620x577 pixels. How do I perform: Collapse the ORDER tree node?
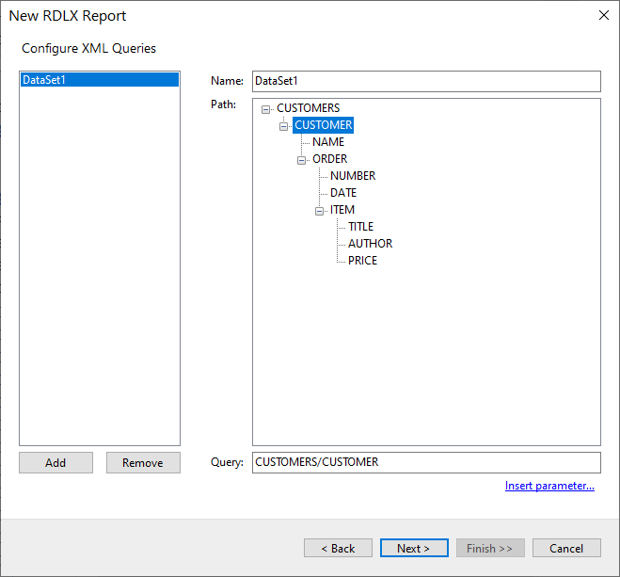[301, 160]
